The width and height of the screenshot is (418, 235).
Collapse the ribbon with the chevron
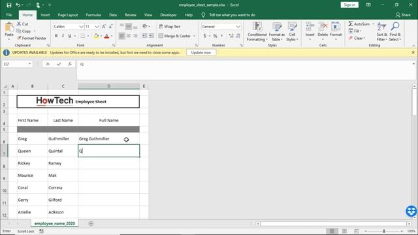[x=413, y=46]
